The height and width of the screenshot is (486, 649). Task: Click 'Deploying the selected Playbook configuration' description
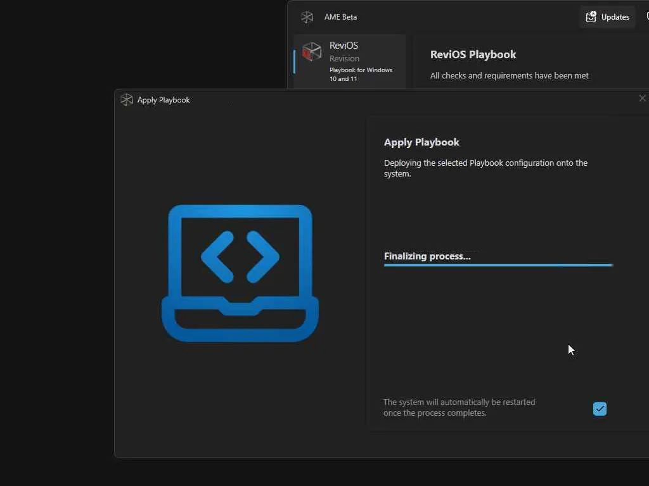point(485,168)
